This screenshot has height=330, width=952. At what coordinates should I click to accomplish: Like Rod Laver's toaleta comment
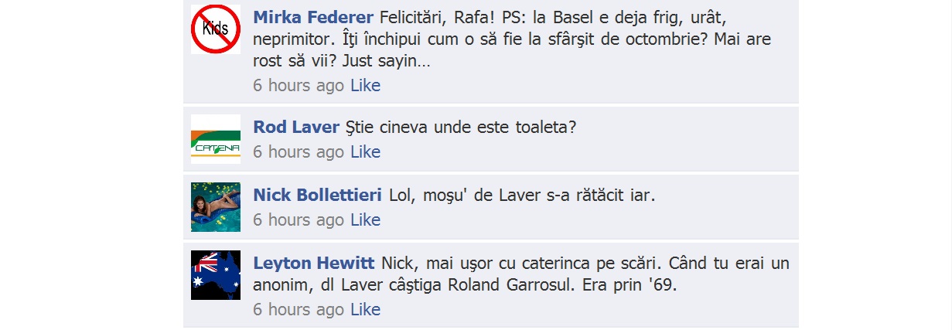[366, 151]
